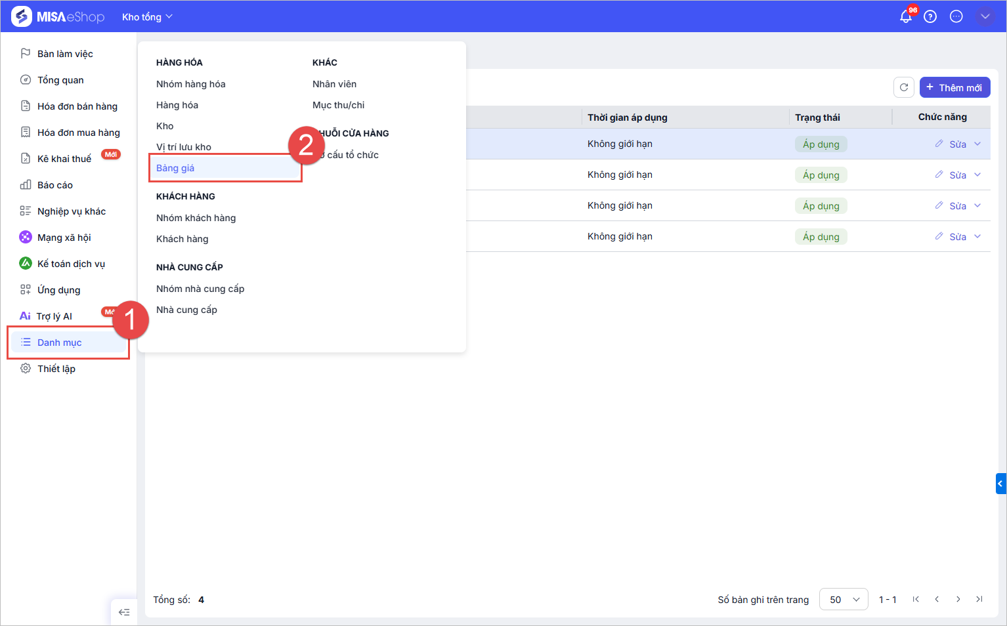Click the Kế toán dịch vụ icon

click(x=26, y=263)
